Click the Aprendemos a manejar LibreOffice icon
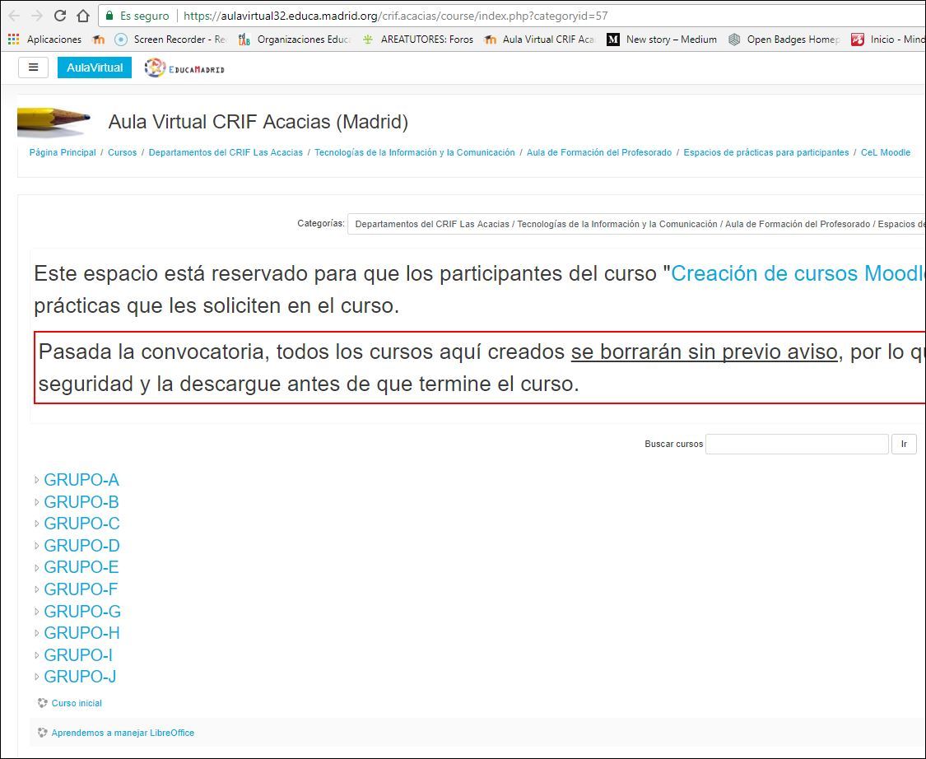Image resolution: width=926 pixels, height=759 pixels. coord(43,733)
